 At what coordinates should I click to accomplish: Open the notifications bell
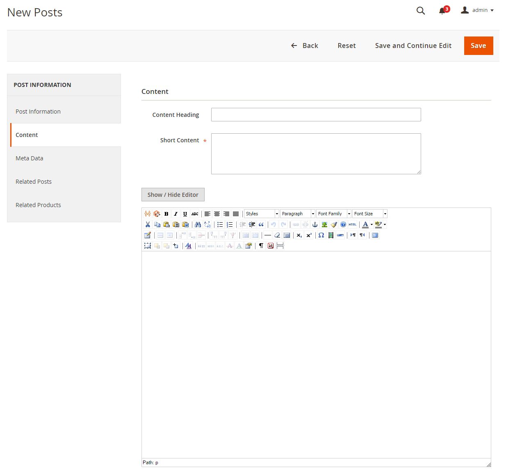coord(442,11)
